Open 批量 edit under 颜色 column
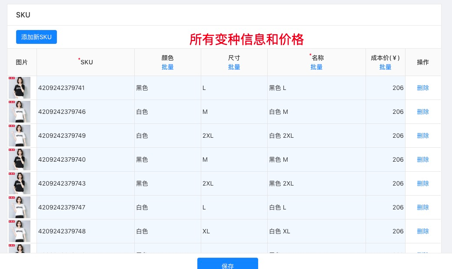 [x=167, y=67]
